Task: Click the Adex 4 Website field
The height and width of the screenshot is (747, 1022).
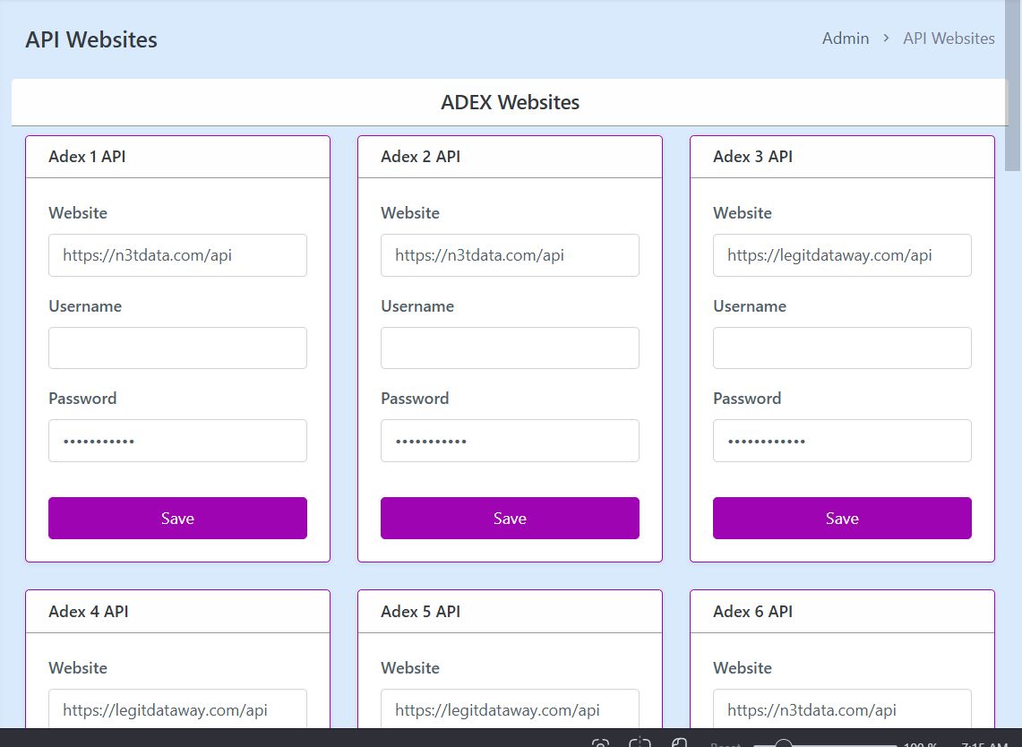Action: [177, 709]
